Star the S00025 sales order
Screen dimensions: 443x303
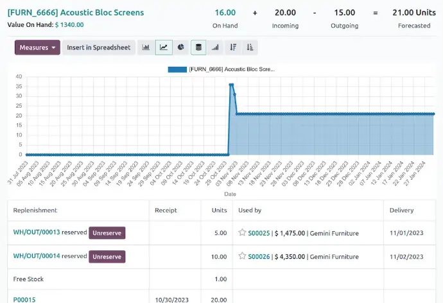click(x=242, y=232)
